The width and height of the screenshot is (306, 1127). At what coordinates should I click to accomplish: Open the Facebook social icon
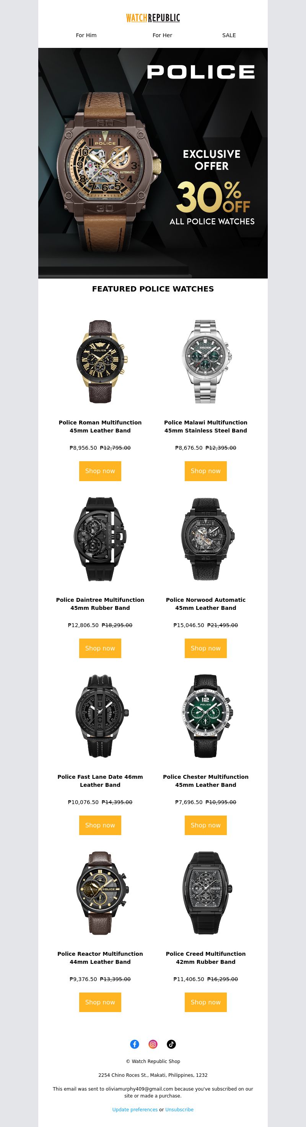135,1044
